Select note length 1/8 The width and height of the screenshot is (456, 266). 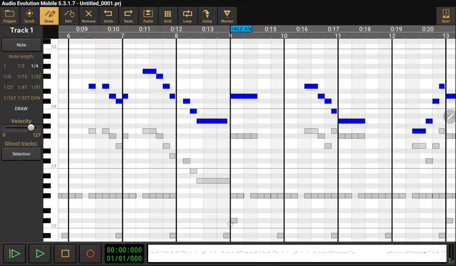tap(7, 77)
